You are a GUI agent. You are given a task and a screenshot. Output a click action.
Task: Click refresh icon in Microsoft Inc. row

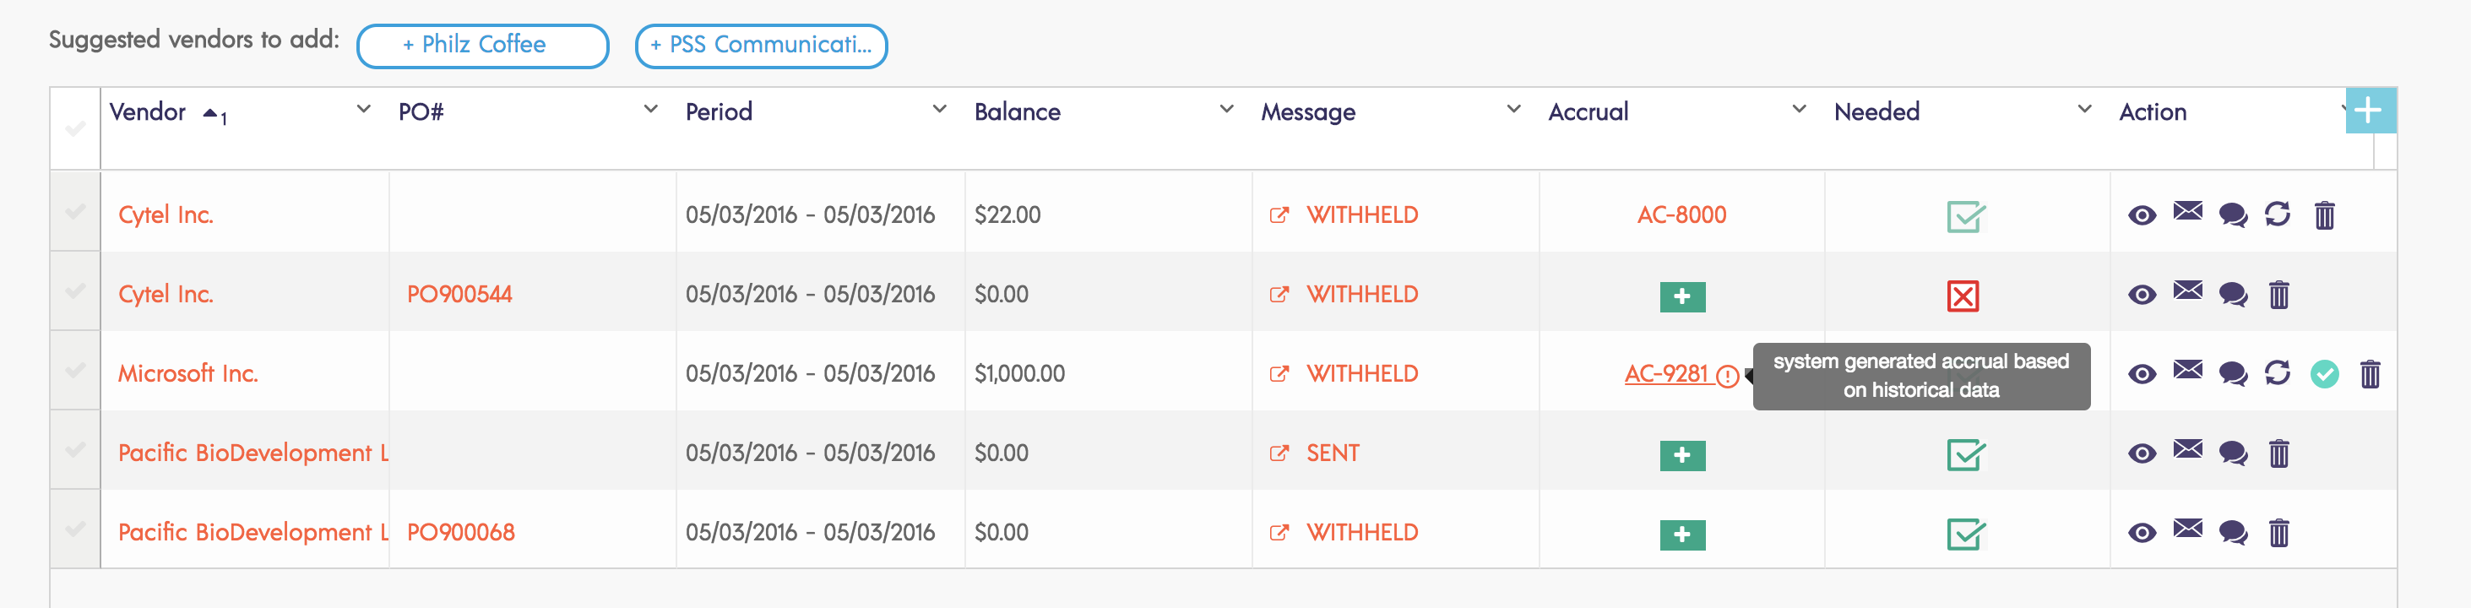click(x=2278, y=372)
